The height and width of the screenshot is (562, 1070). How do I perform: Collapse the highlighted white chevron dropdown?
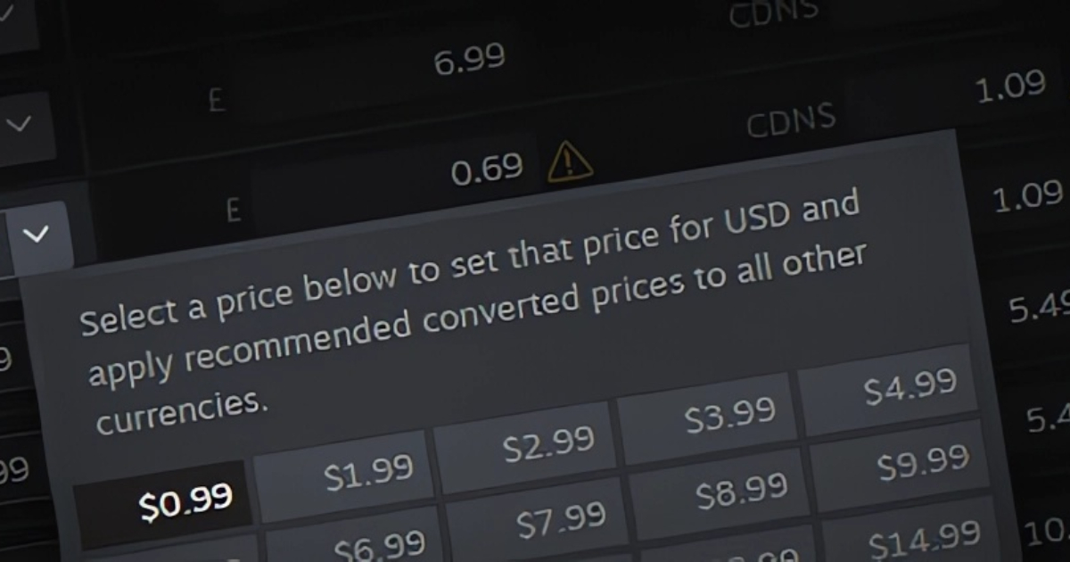37,236
